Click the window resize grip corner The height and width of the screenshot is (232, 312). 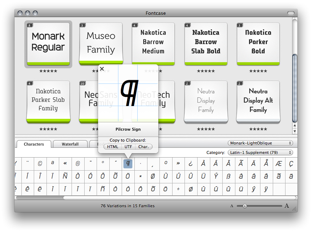pyautogui.click(x=295, y=209)
